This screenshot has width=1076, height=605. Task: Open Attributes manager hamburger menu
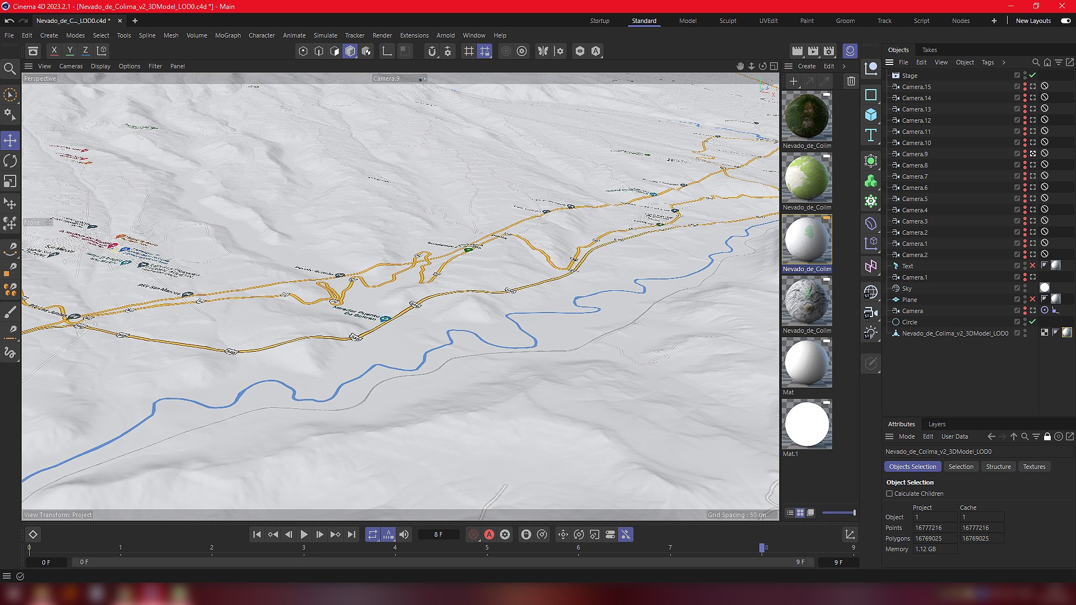[x=889, y=436]
